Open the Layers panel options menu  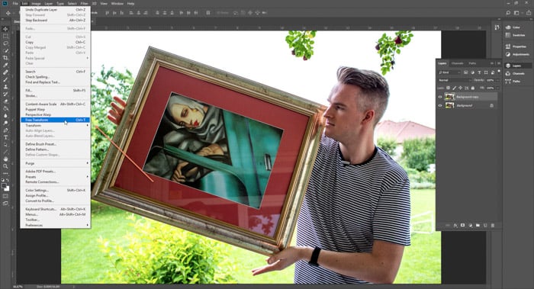(x=499, y=63)
